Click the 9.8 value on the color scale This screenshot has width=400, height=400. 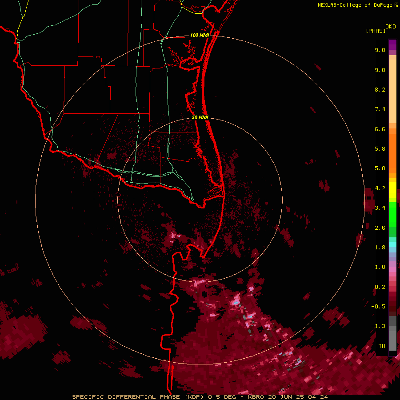point(380,50)
